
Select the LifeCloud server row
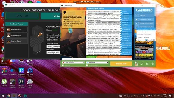tap(109, 43)
